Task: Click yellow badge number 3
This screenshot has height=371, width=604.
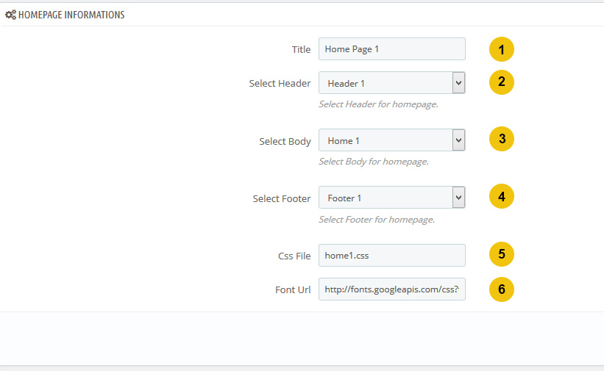Action: point(502,139)
